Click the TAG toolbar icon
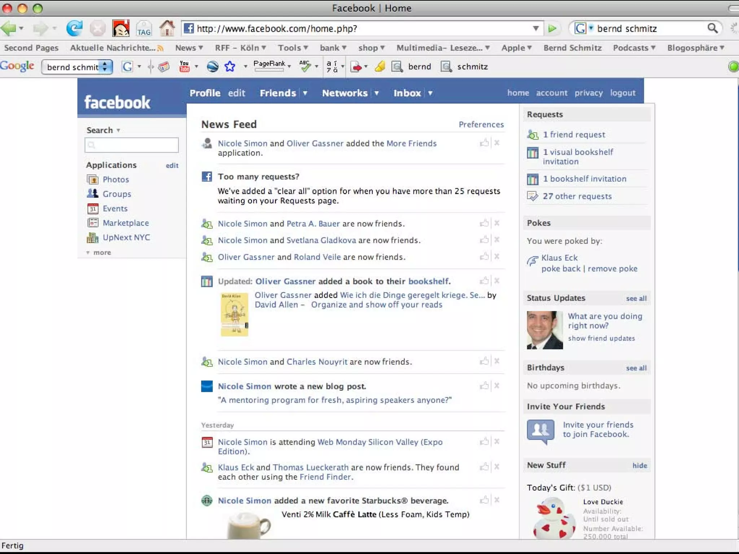Screen dimensions: 739x554 tap(144, 28)
